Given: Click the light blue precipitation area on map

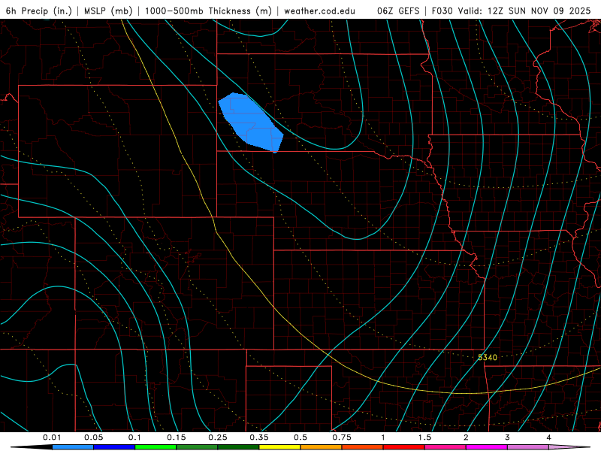Looking at the screenshot, I should (x=251, y=122).
